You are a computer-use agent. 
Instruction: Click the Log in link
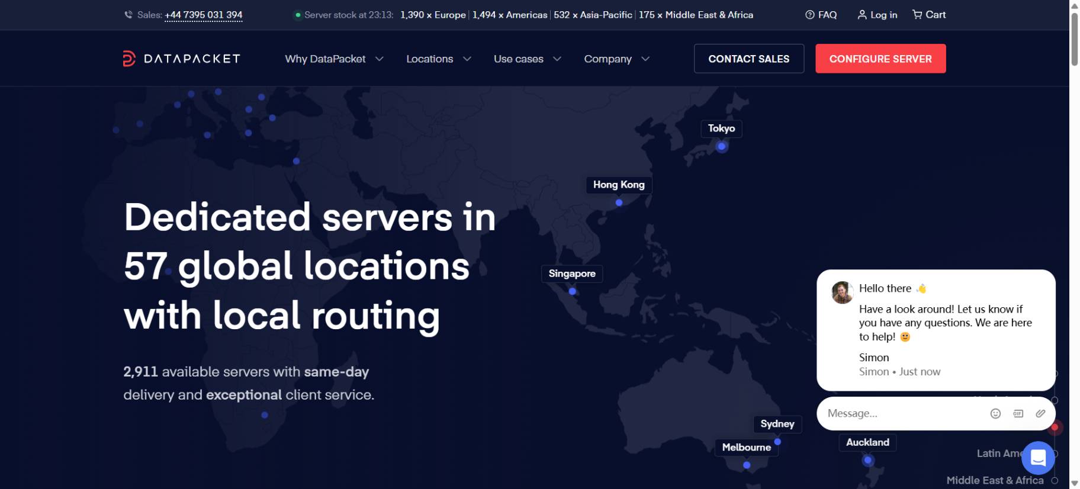point(877,15)
